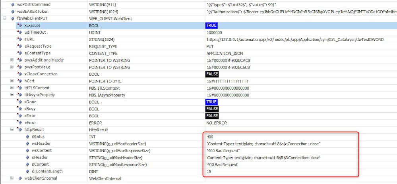
Task: Expand the webClientInternal node
Action: click(x=12, y=178)
